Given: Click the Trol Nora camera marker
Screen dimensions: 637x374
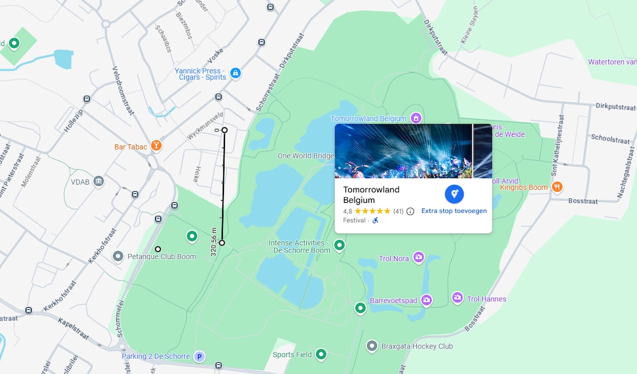Looking at the screenshot, I should pos(418,257).
